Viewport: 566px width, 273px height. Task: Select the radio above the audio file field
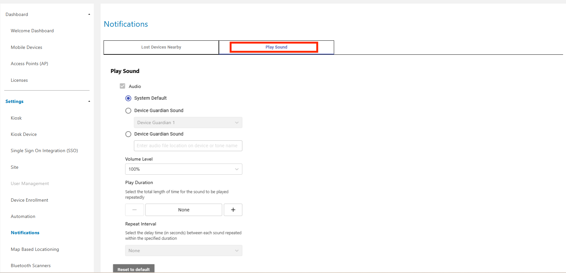[x=128, y=134]
